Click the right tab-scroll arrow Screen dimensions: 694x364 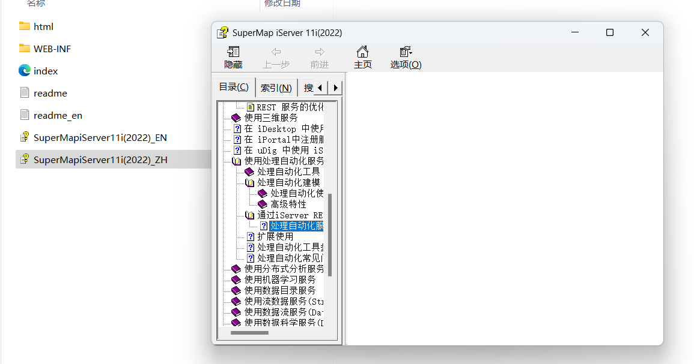coord(335,88)
